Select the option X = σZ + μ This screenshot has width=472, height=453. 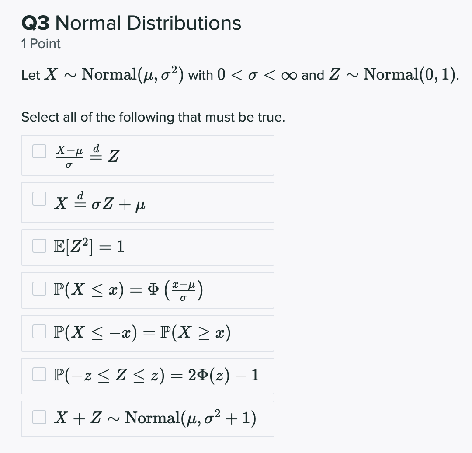point(38,198)
